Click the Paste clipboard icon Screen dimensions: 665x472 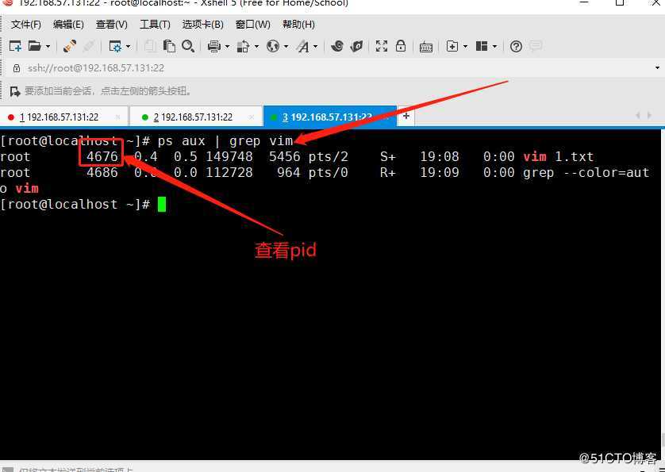169,46
